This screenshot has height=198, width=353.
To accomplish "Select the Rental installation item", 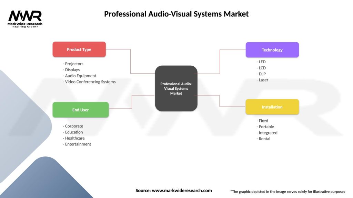I will (263, 139).
